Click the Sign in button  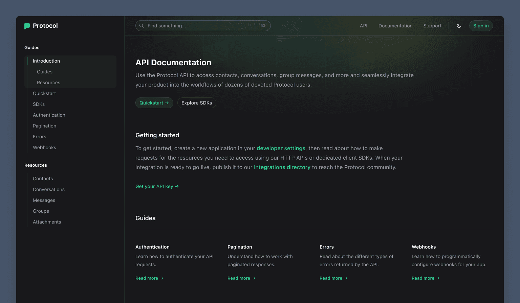click(x=481, y=26)
